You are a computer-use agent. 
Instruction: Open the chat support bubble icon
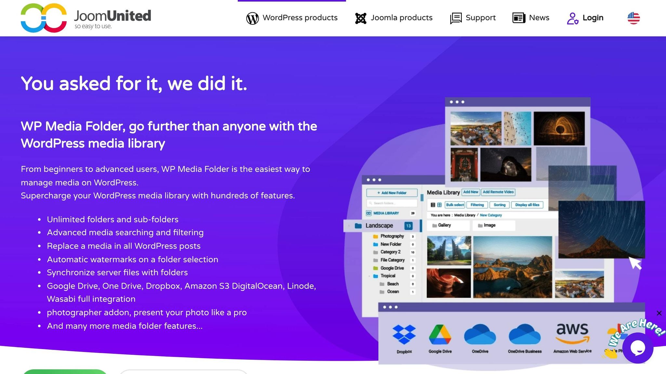[x=638, y=347]
